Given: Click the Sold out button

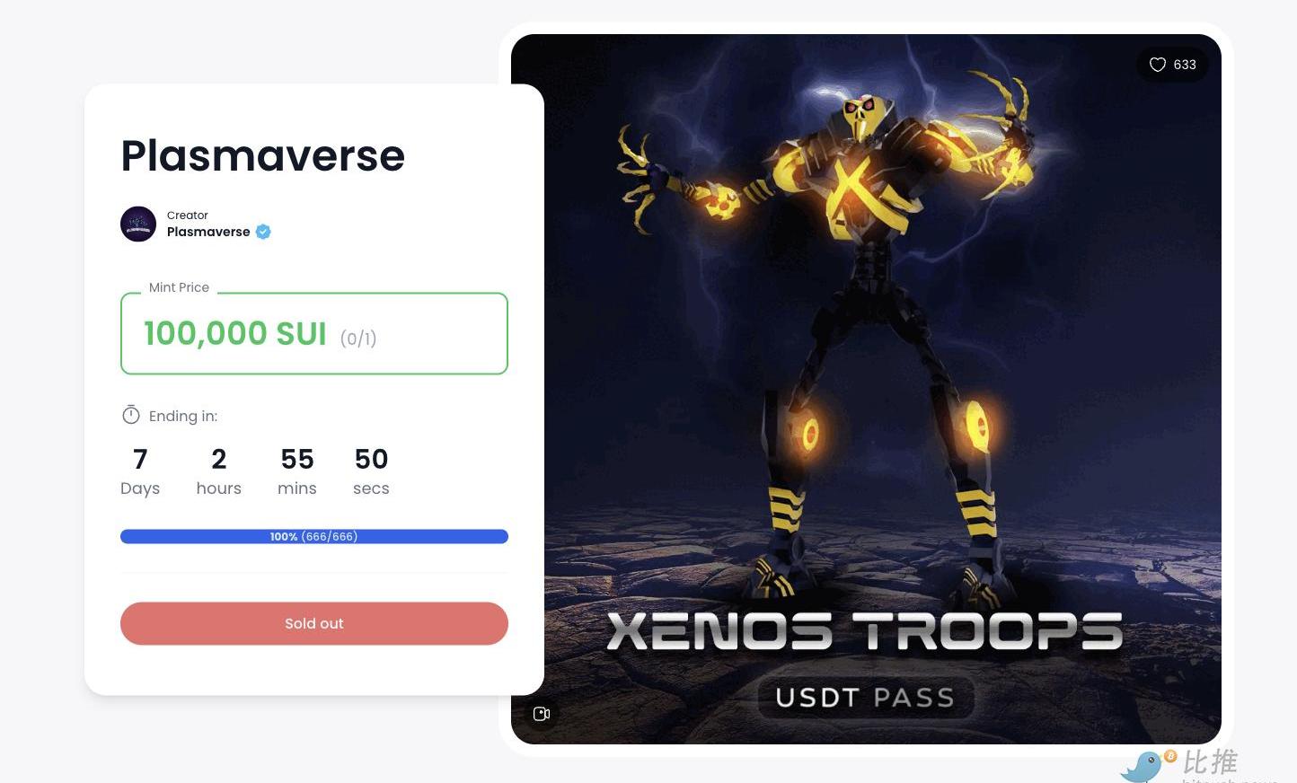Looking at the screenshot, I should [x=314, y=623].
